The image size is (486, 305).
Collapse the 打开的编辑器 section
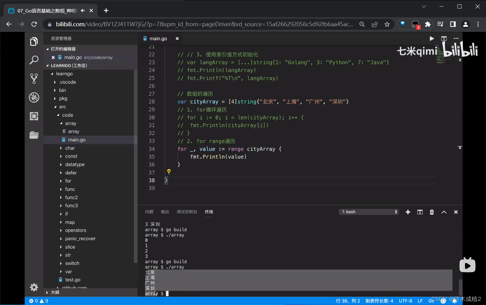48,49
